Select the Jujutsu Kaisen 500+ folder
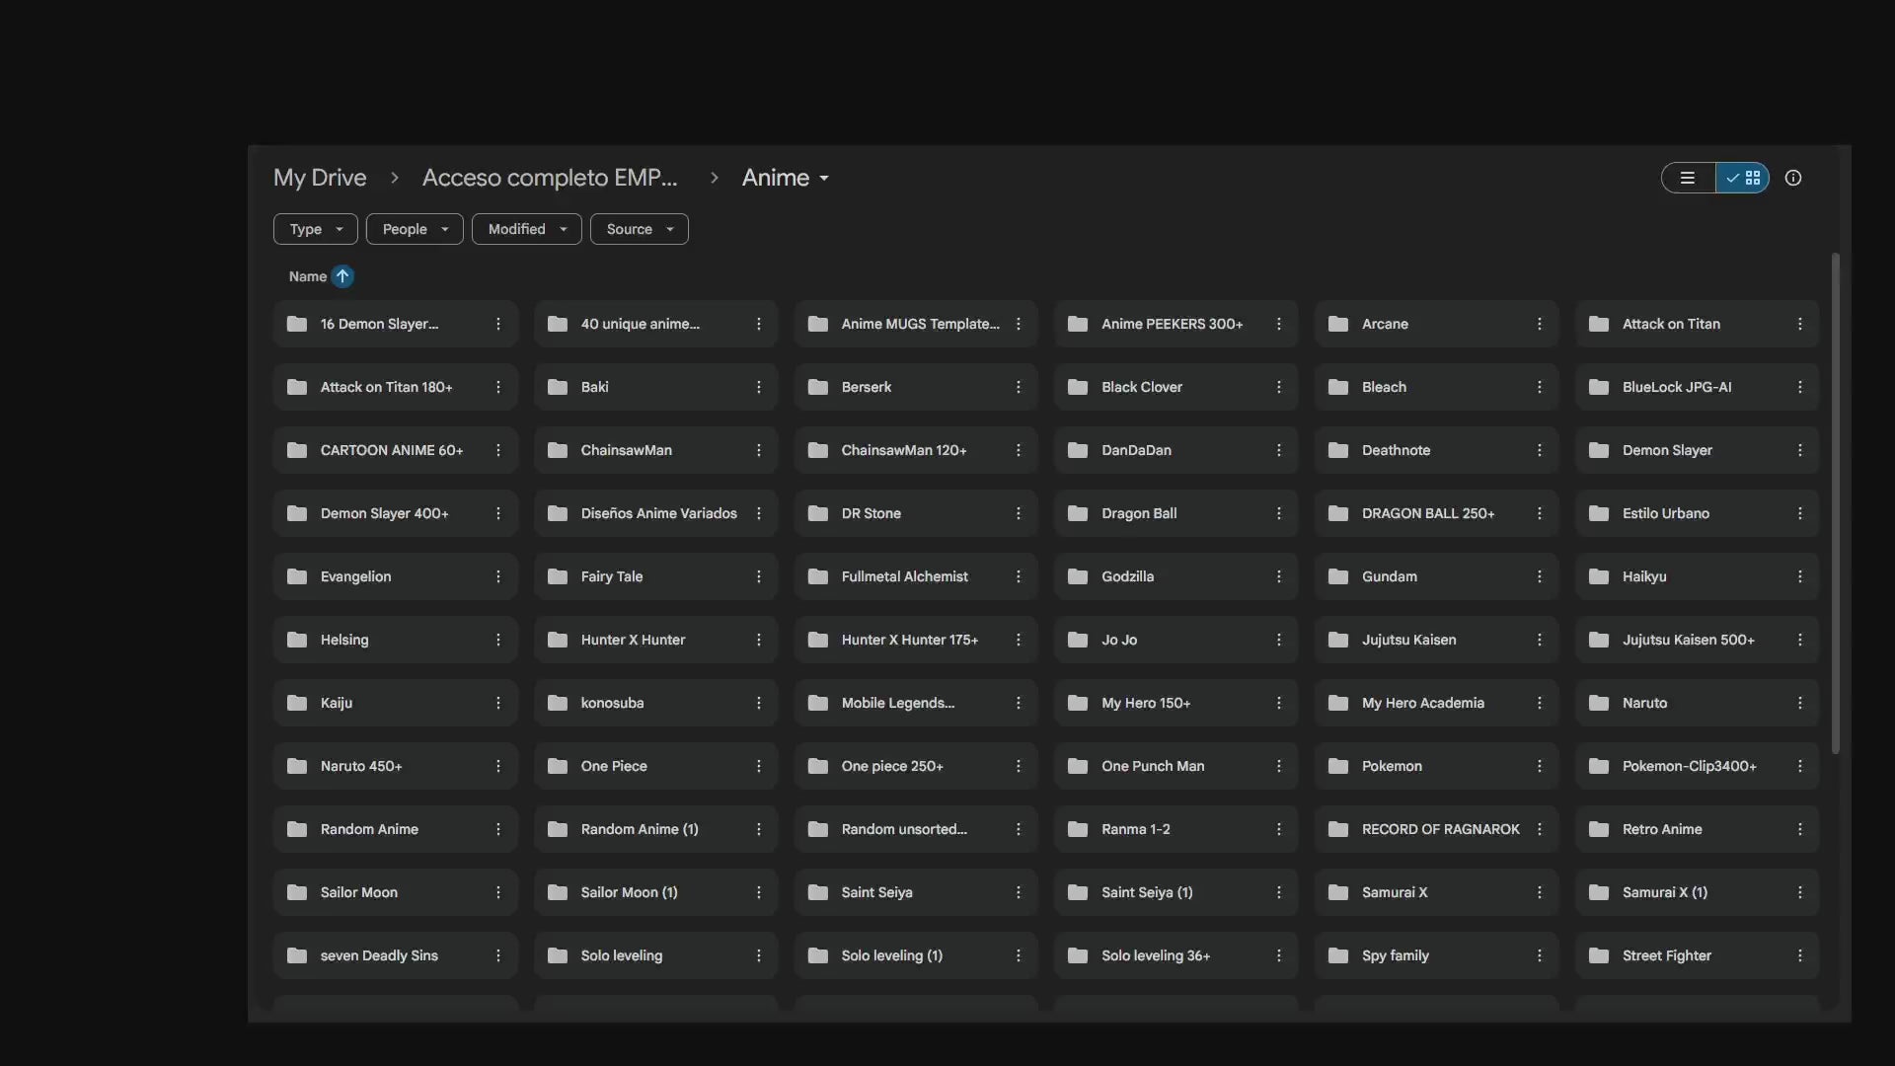1895x1066 pixels. pos(1697,640)
